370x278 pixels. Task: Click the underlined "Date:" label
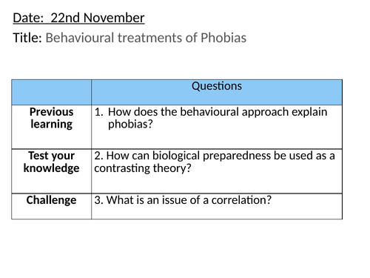point(28,18)
